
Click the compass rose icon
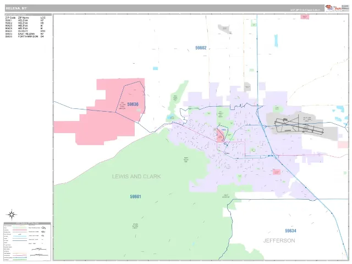coord(11,215)
